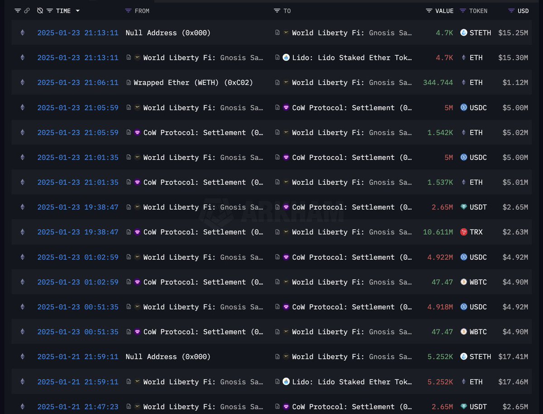Viewport: 543px width, 414px height.
Task: Click the Ethereum chain icon of 344.744 ETH row
Action: coord(22,82)
